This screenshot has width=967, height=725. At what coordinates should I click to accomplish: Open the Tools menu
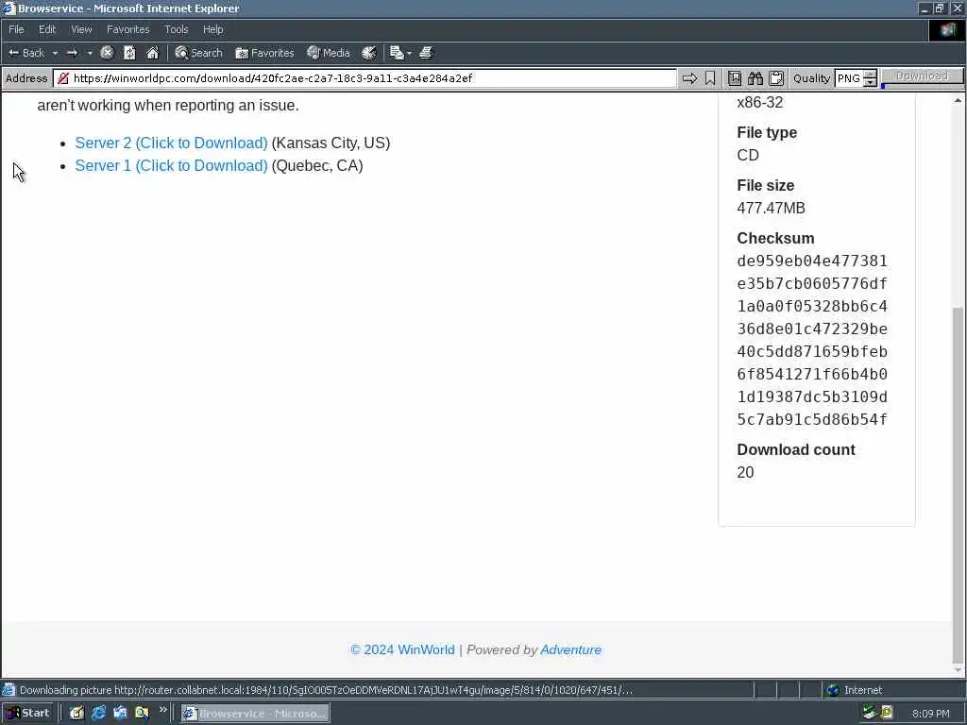click(177, 29)
